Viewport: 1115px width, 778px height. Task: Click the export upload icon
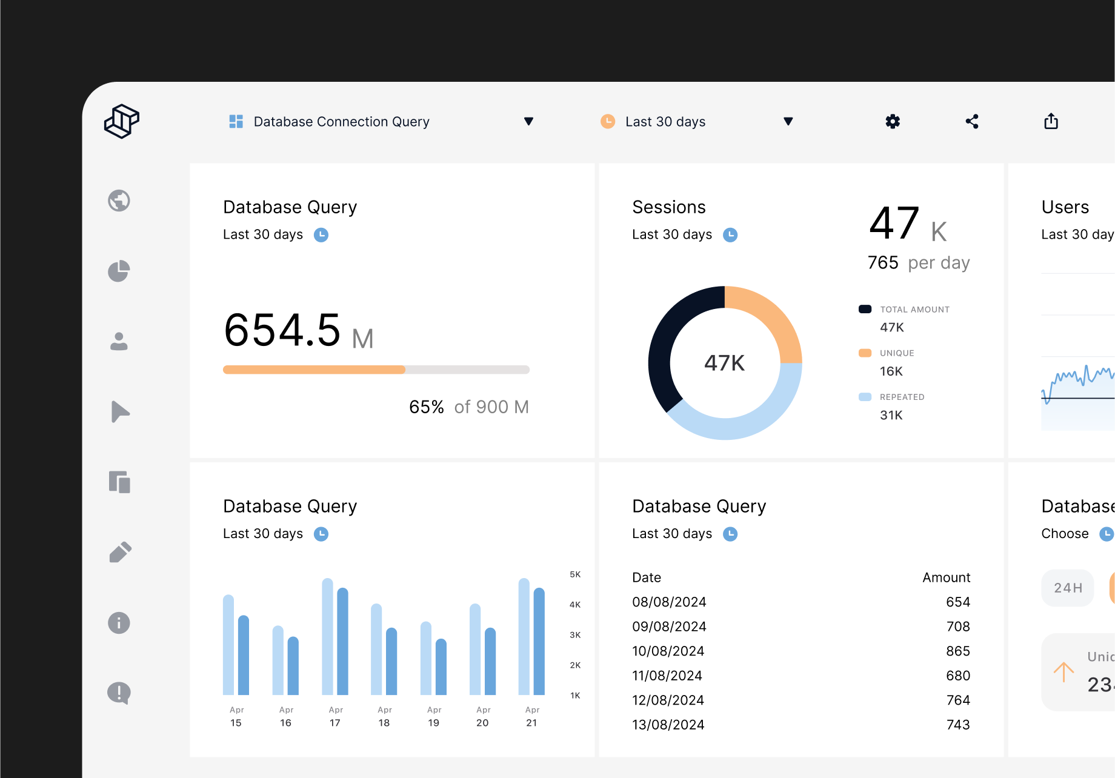[x=1051, y=122]
